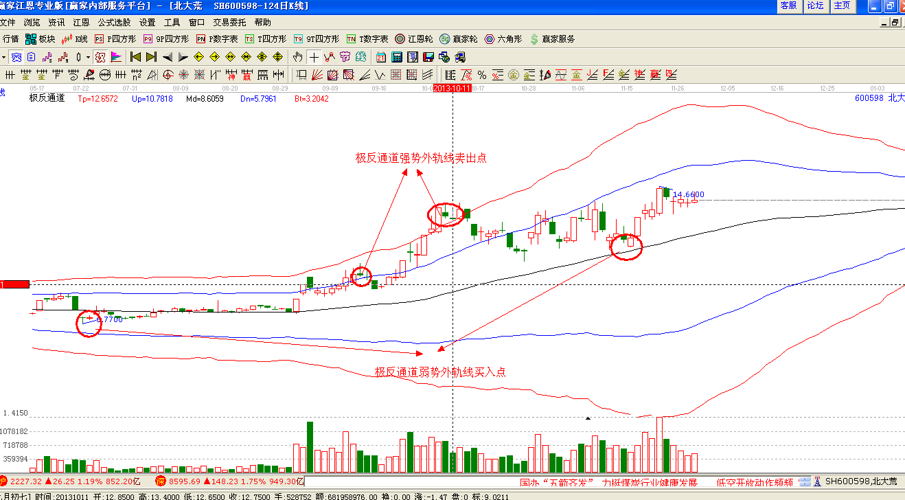The width and height of the screenshot is (905, 500).
Task: Click the percent (%) drawing tool
Action: click(482, 75)
